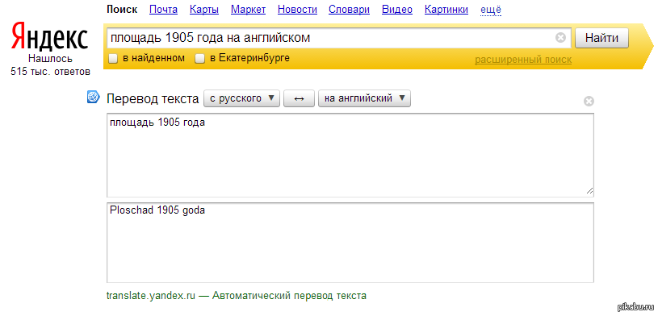Open Видео service
This screenshot has height=316, width=658.
[x=397, y=10]
